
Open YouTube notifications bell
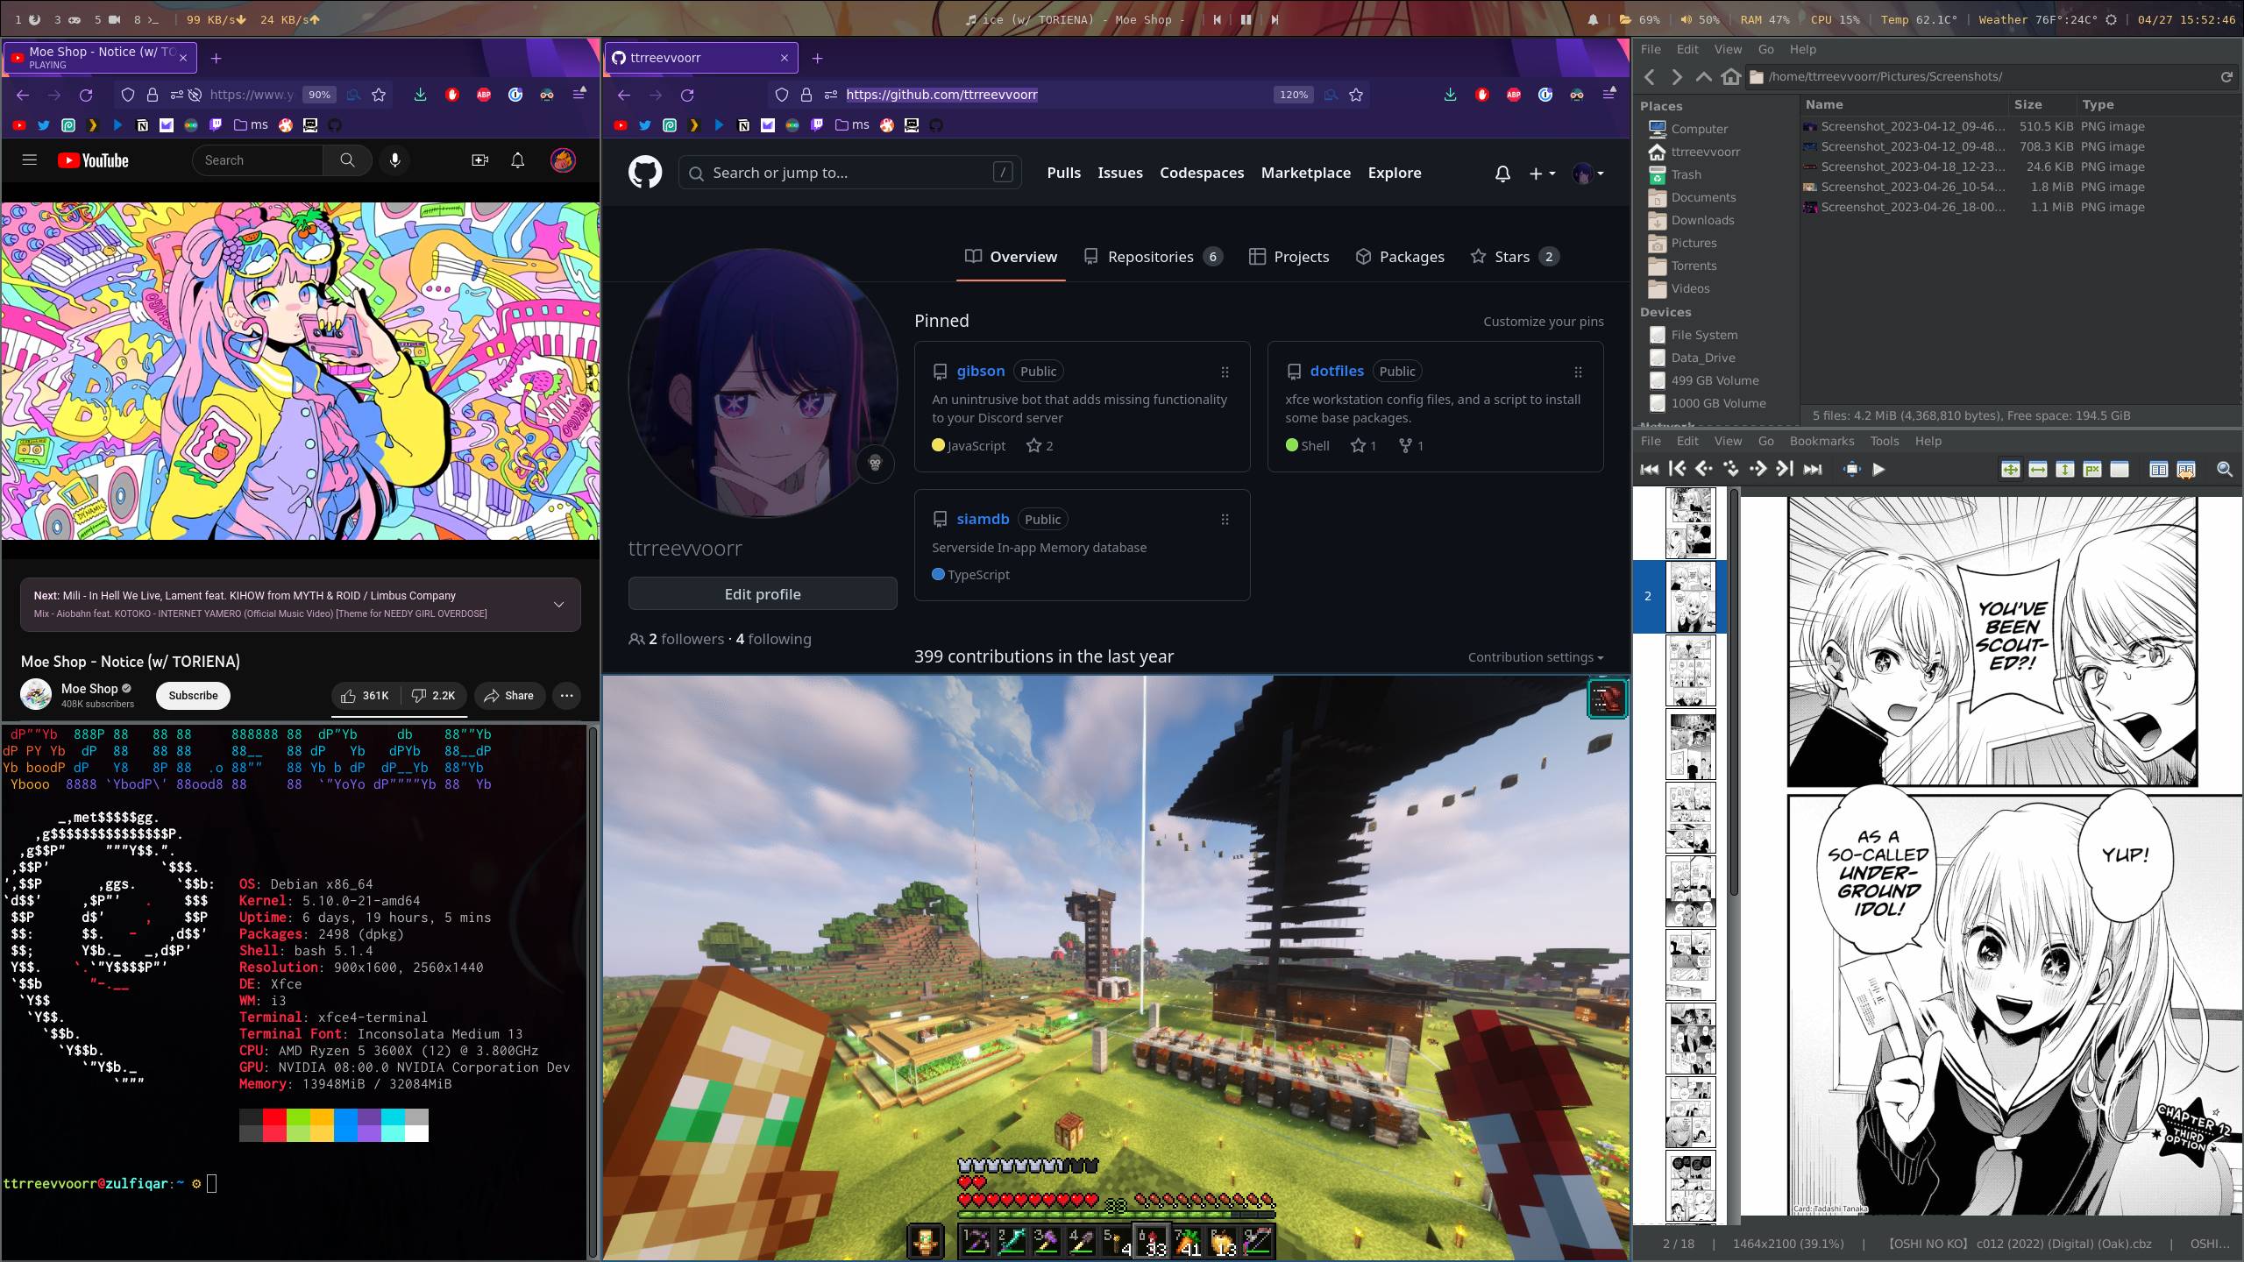click(518, 160)
